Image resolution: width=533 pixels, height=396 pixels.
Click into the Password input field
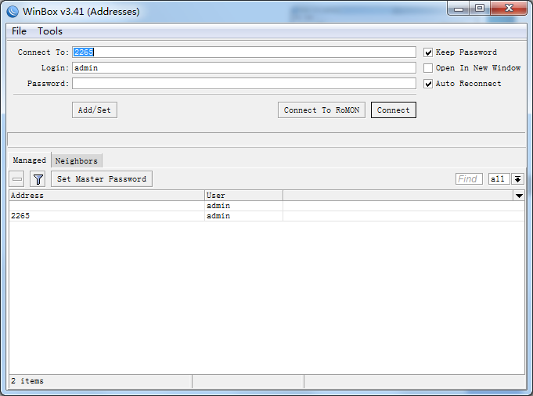(243, 84)
